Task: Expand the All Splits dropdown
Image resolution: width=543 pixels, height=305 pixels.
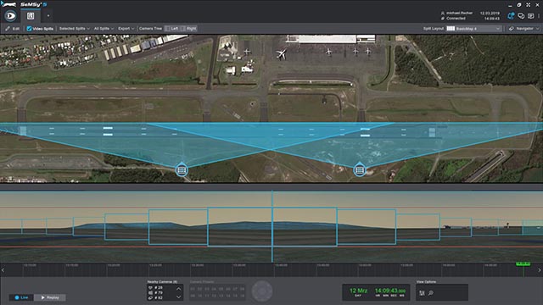Action: (104, 28)
